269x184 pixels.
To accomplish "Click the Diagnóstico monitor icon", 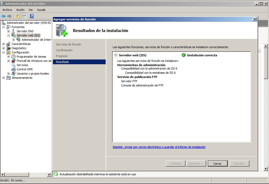I will click(x=8, y=48).
